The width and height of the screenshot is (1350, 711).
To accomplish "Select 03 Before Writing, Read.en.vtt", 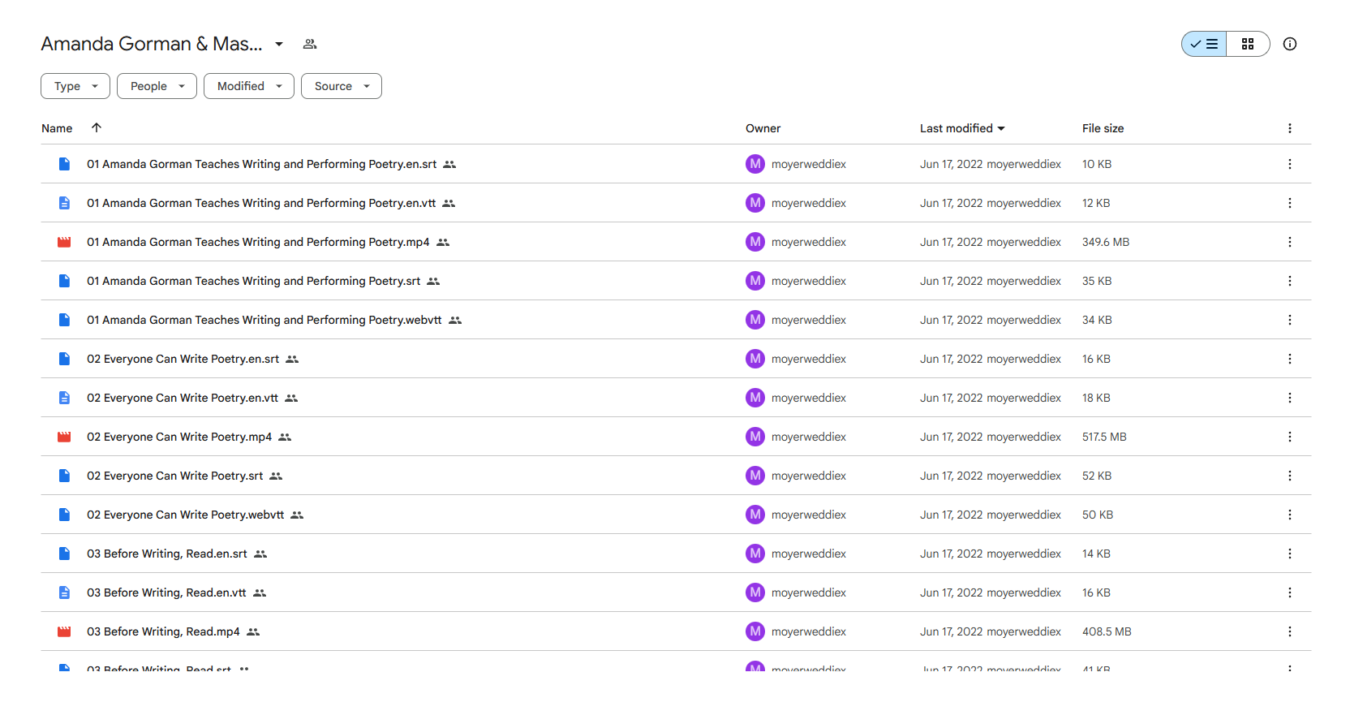I will 676,592.
